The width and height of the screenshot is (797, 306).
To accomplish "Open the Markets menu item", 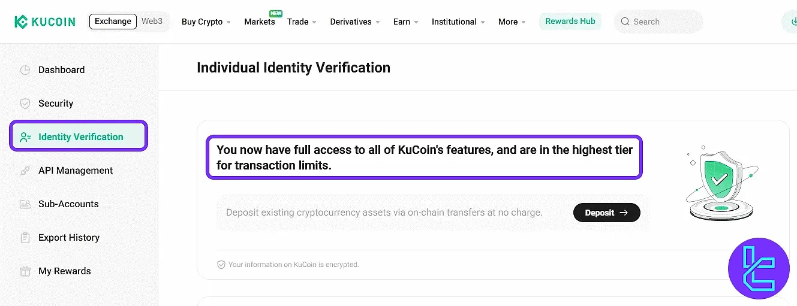I will (259, 22).
